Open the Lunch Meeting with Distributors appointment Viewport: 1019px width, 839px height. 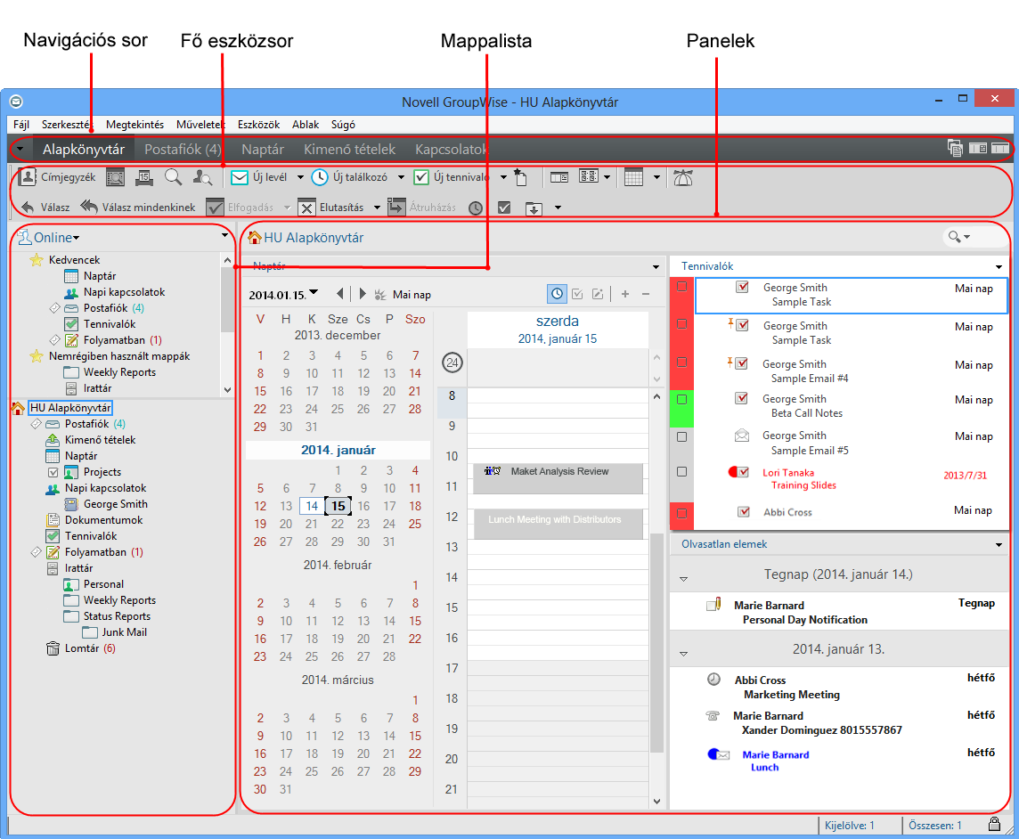(x=558, y=524)
